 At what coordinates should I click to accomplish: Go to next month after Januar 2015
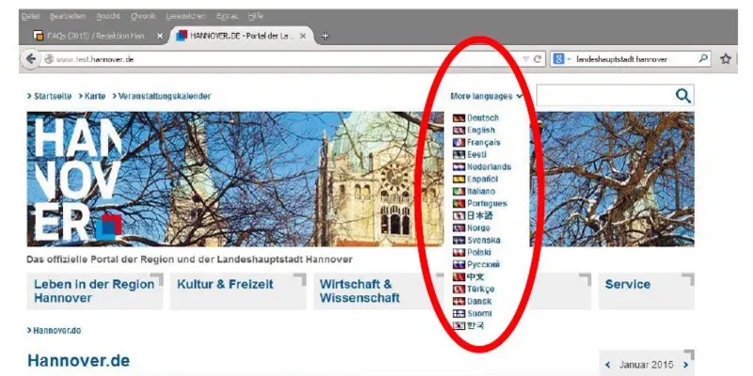point(685,365)
